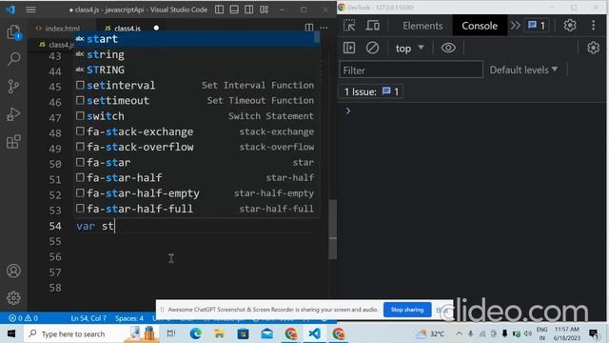Image resolution: width=609 pixels, height=343 pixels.
Task: Switch to Elements tab in DevTools
Action: (x=422, y=26)
